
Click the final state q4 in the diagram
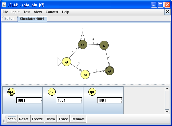tap(110, 71)
